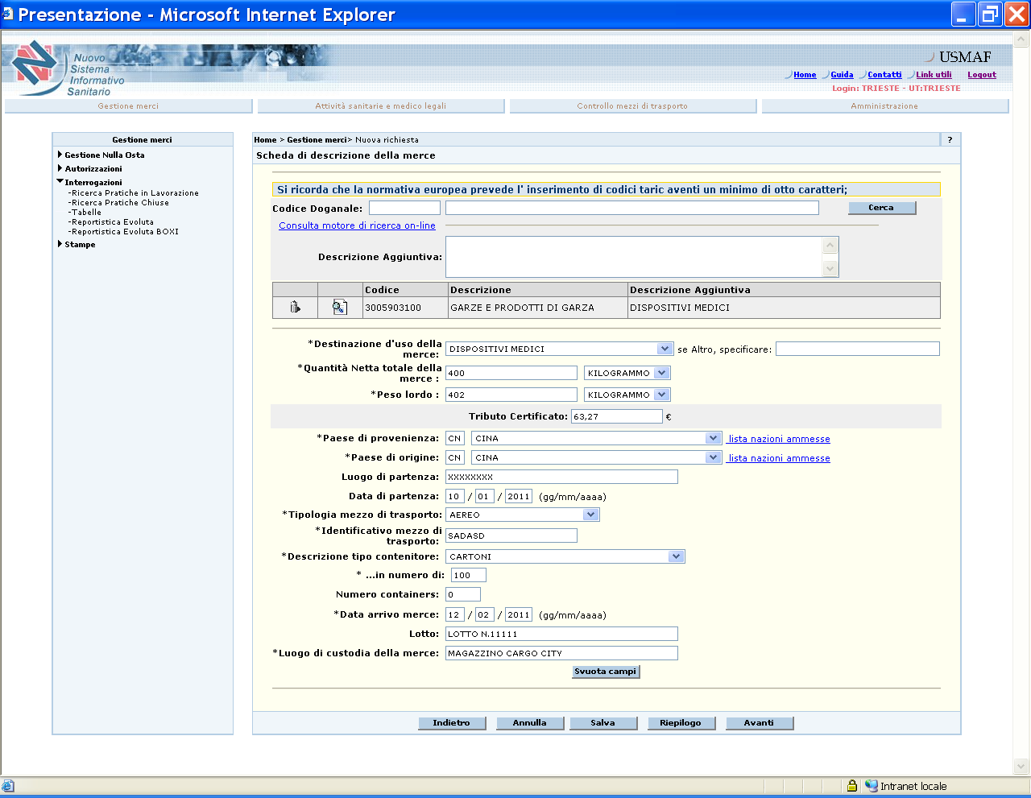Click the Contatti link

884,75
